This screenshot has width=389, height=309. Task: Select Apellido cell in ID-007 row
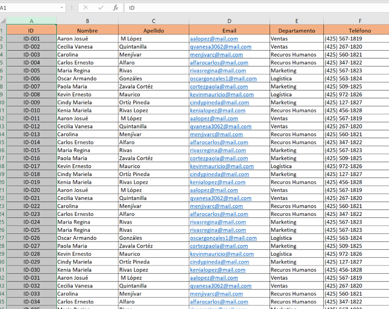pyautogui.click(x=154, y=86)
